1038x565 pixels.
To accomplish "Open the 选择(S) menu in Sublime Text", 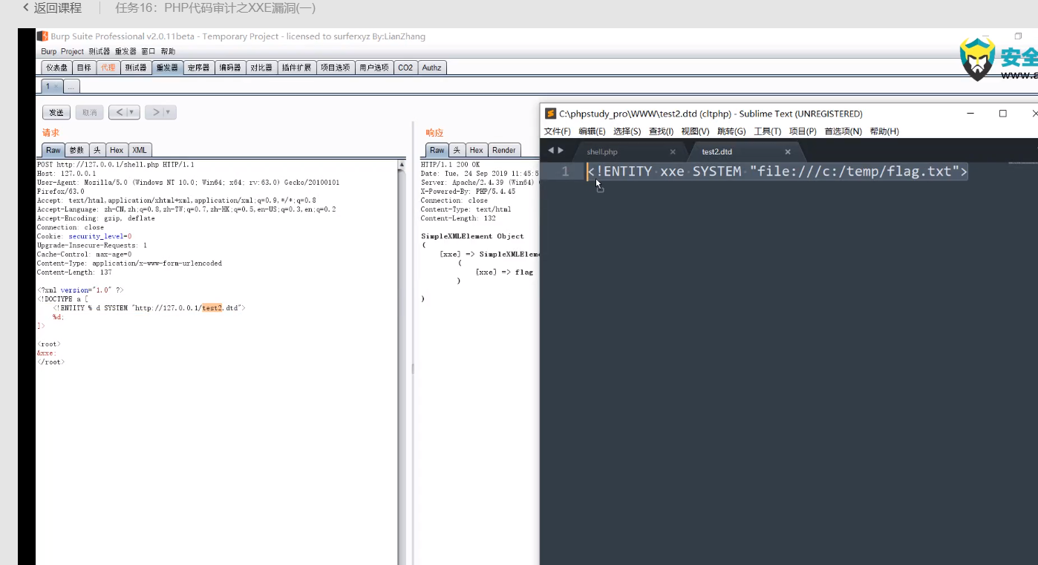I will click(627, 131).
